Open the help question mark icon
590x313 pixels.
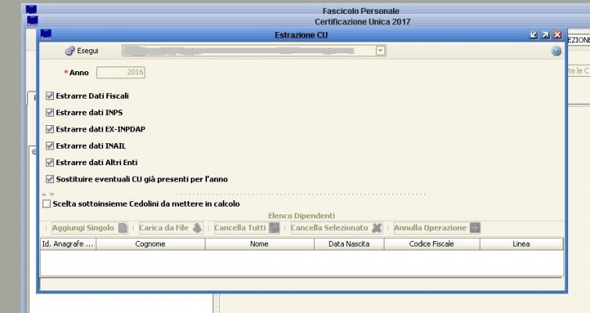[x=556, y=51]
